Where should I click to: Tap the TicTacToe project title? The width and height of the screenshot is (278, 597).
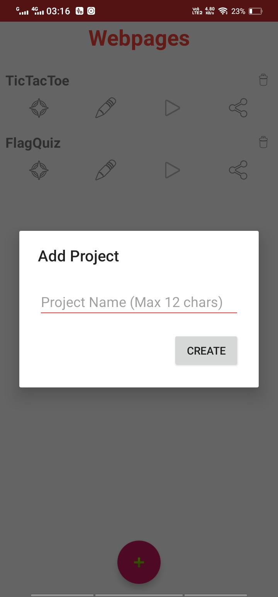click(37, 81)
